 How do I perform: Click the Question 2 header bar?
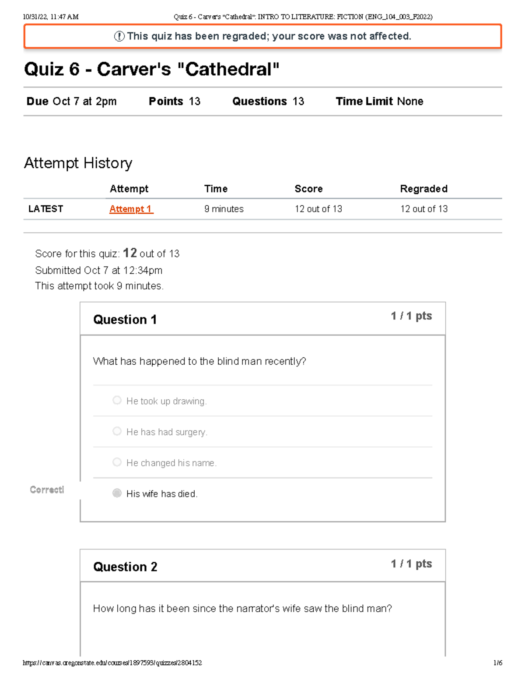pos(126,567)
